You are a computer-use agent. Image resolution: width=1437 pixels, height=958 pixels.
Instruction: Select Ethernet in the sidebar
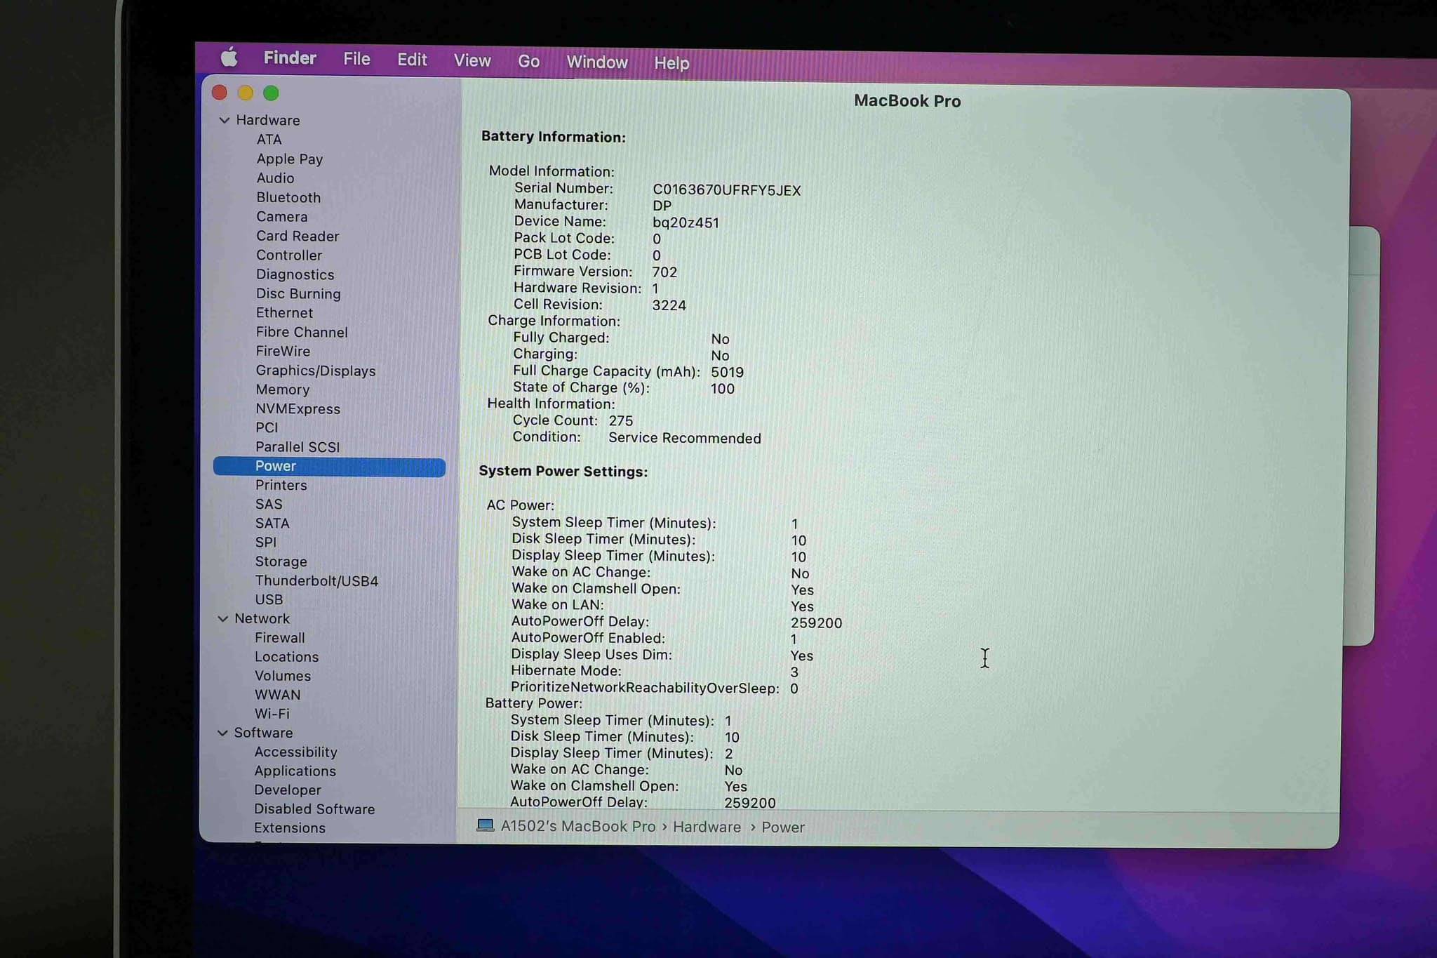(284, 313)
